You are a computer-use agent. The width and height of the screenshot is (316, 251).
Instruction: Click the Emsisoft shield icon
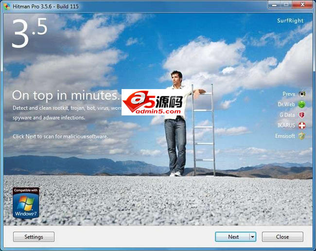(x=302, y=136)
